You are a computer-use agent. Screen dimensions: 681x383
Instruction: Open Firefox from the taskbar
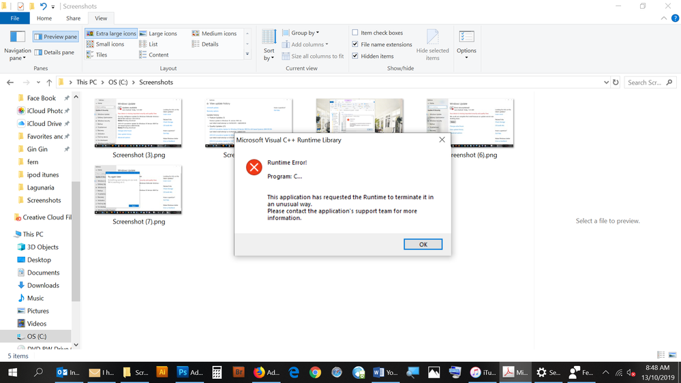point(267,372)
